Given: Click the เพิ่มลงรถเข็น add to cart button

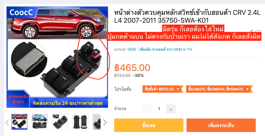Looking at the screenshot, I should tap(221, 125).
